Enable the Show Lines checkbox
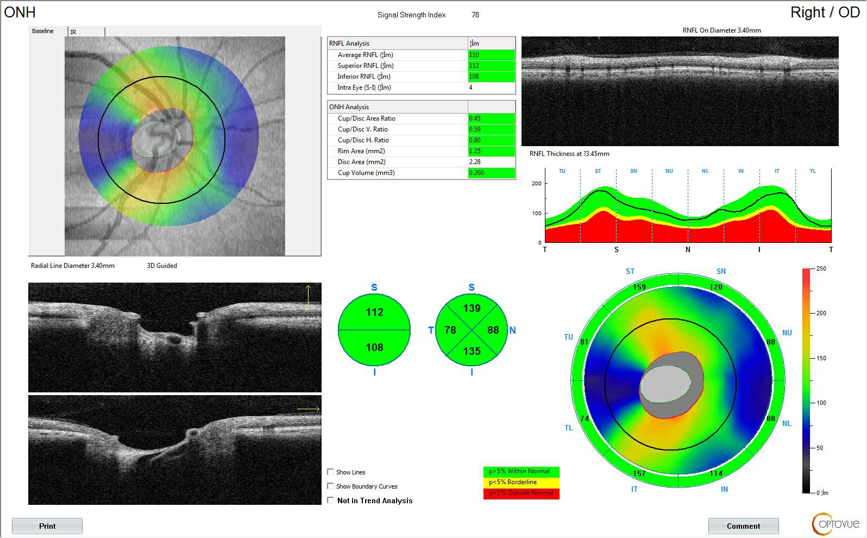Viewport: 867px width, 538px height. pos(331,472)
